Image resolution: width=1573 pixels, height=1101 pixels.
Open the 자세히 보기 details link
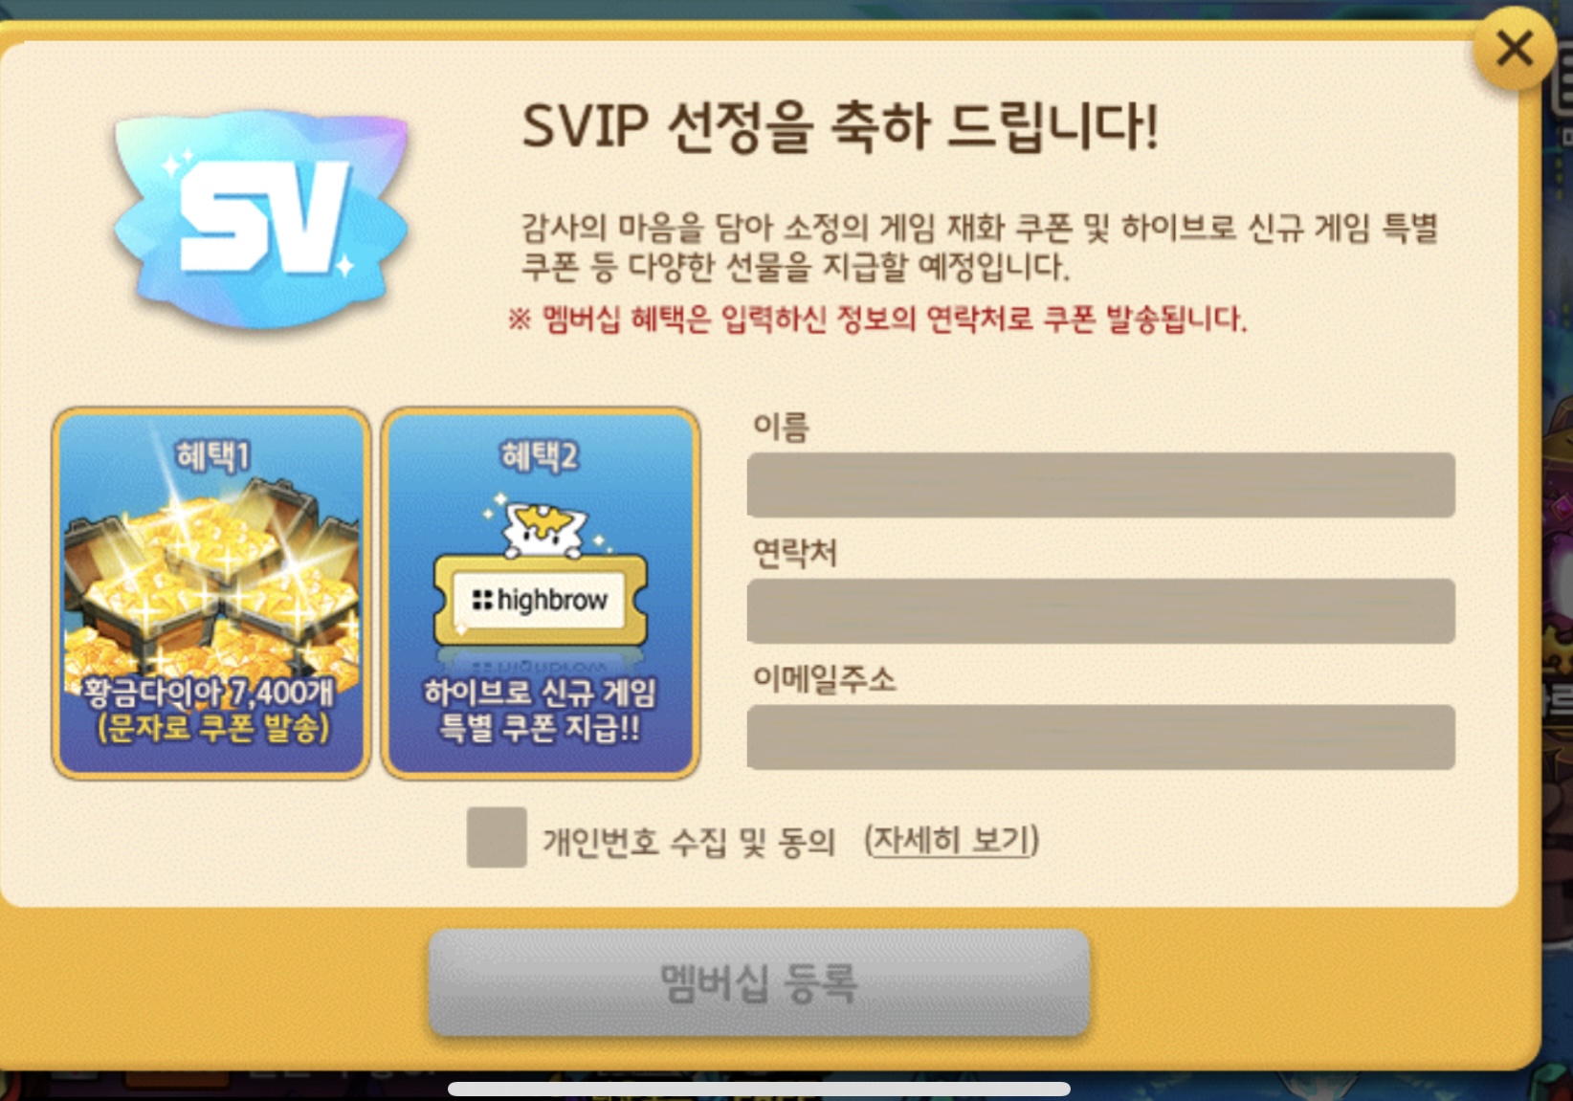pyautogui.click(x=952, y=840)
